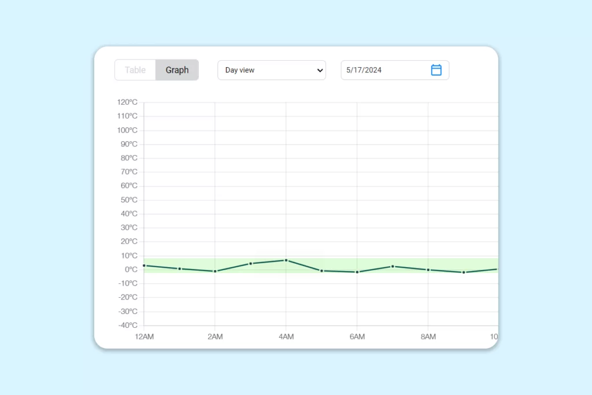Screen dimensions: 592x395
Task: Open the Day view dropdown
Action: [x=272, y=70]
